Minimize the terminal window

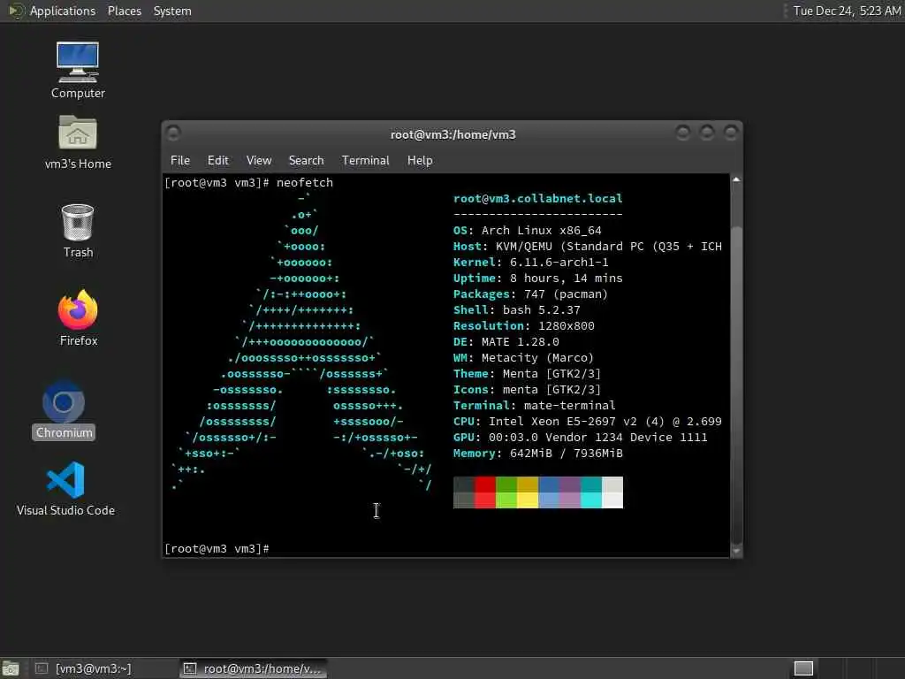click(683, 134)
